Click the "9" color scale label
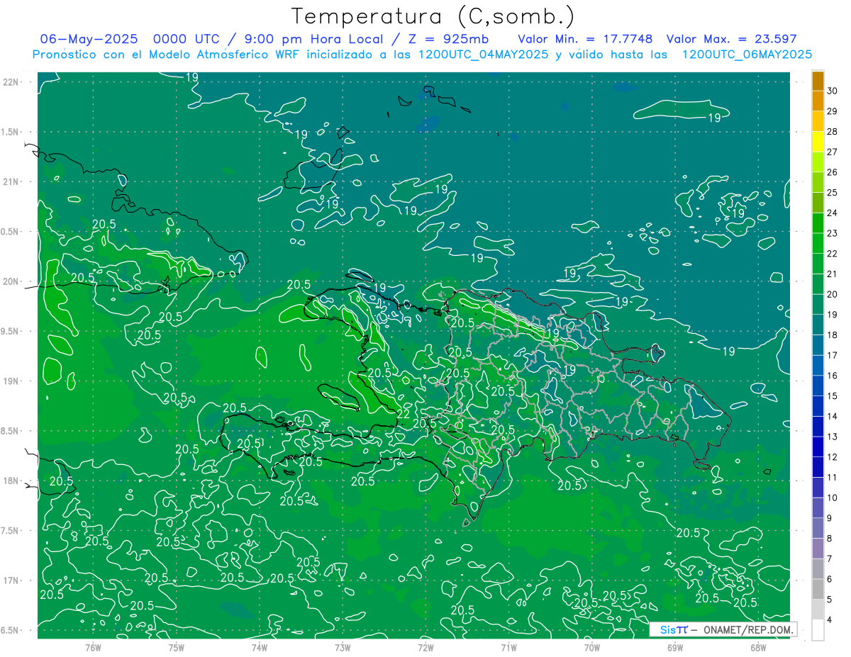851x657 pixels. (829, 518)
